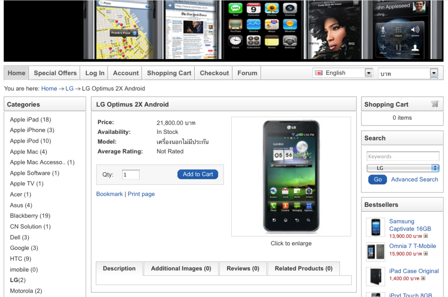Open the Advanced Search link
Screen dimensions: 448x297
415,179
